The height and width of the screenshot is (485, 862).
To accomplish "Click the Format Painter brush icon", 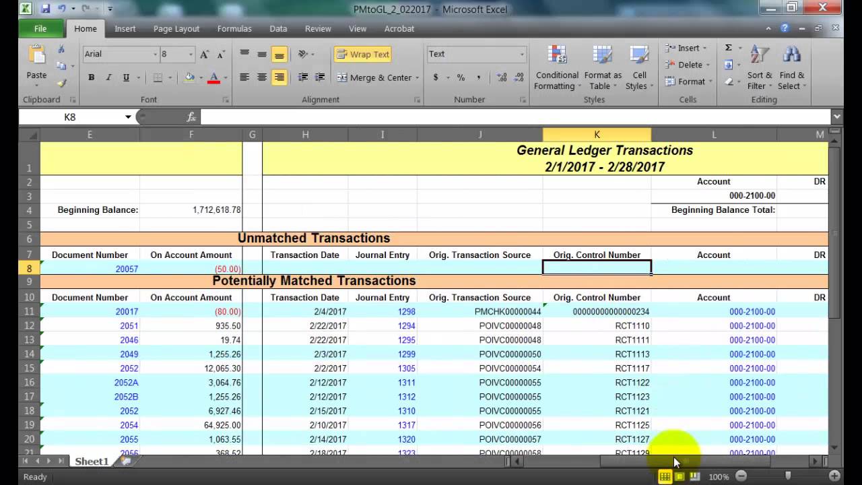I will pyautogui.click(x=61, y=83).
